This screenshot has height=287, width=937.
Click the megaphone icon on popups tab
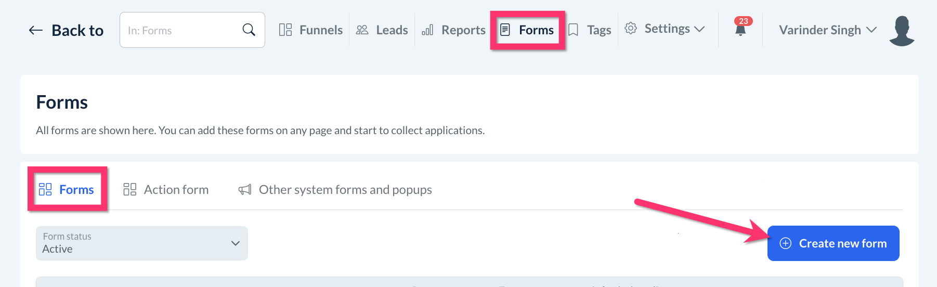coord(244,190)
